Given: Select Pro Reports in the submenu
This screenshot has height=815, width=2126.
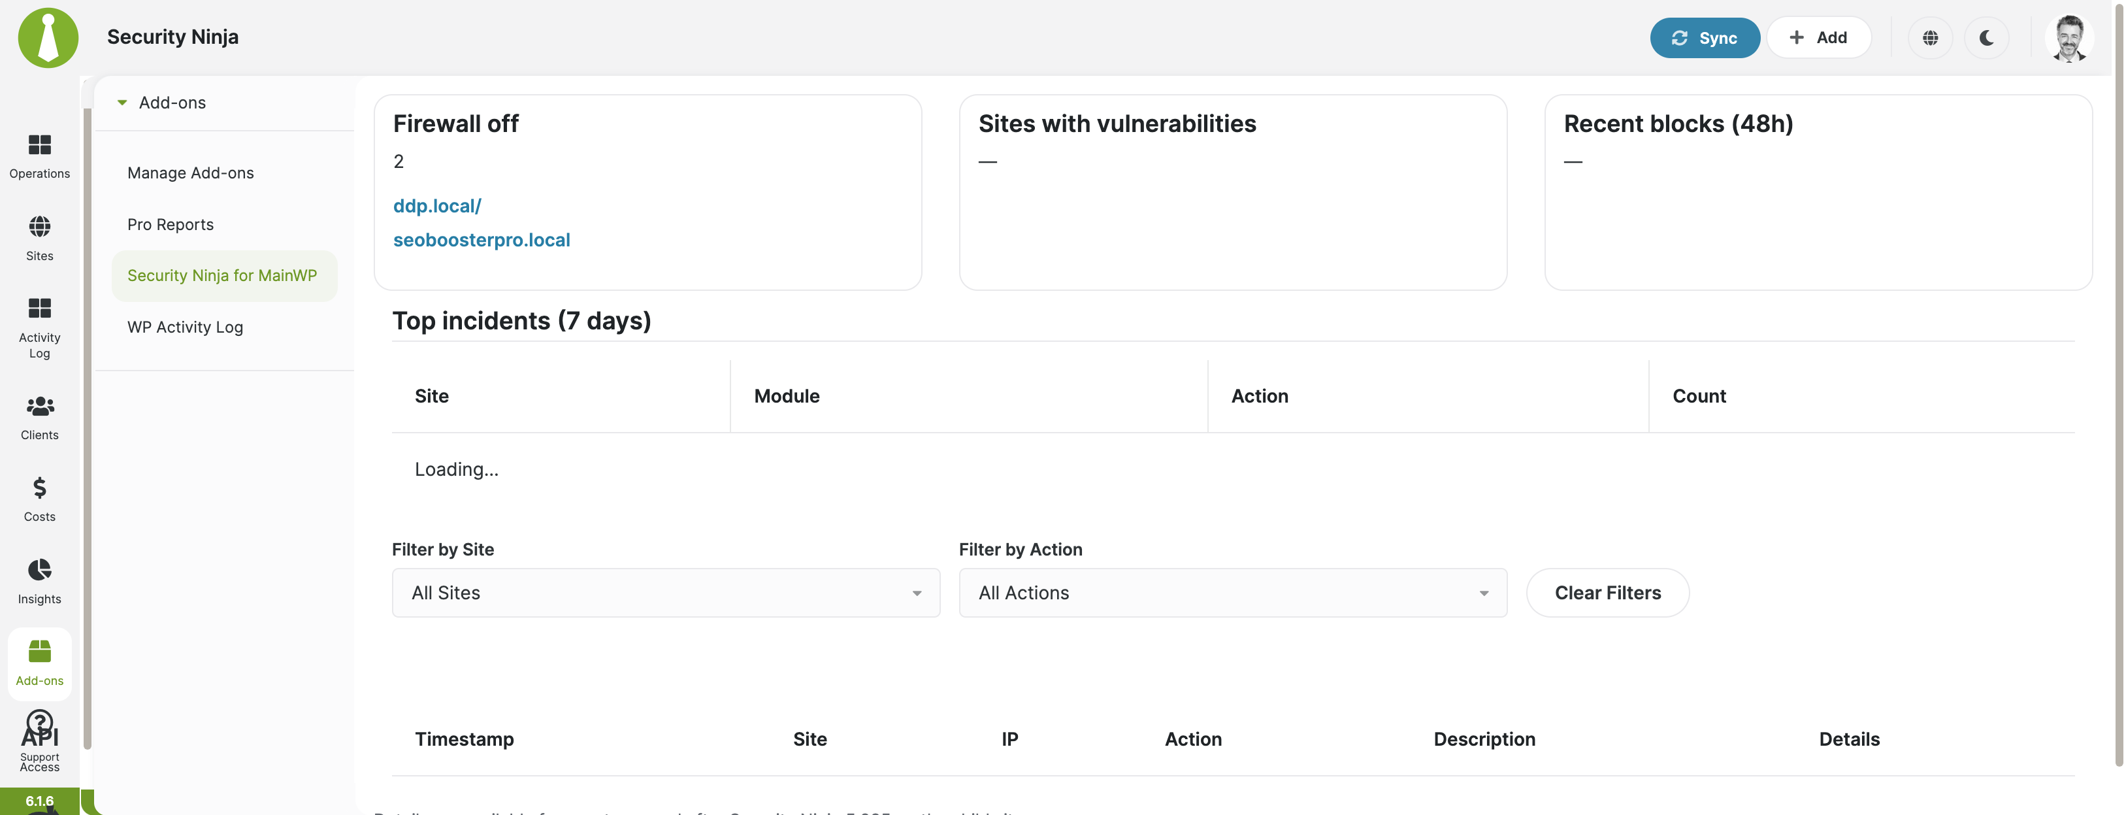Looking at the screenshot, I should (x=170, y=225).
